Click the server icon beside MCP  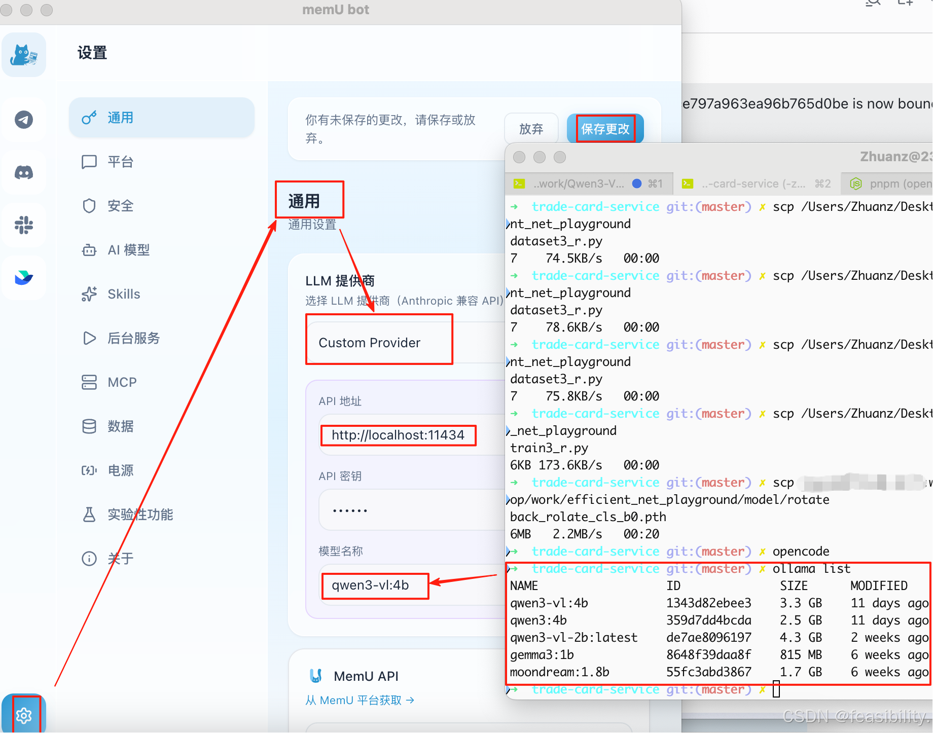tap(89, 382)
